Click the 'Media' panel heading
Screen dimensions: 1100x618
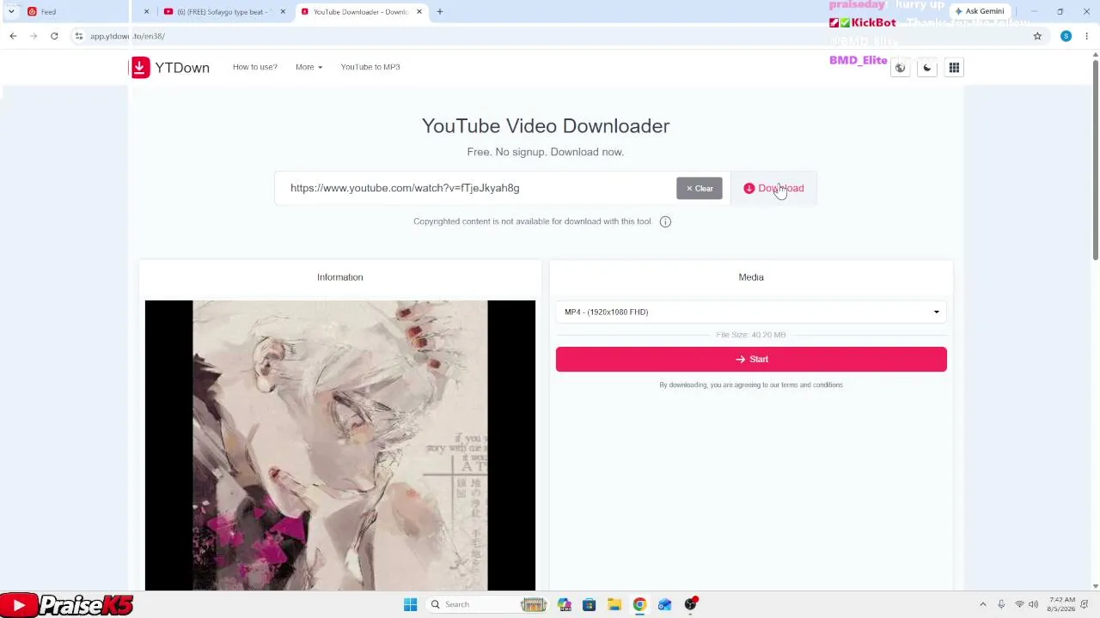click(751, 277)
